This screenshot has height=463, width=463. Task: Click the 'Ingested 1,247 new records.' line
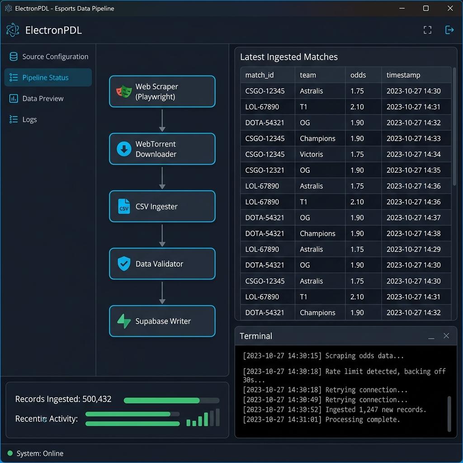(x=334, y=410)
